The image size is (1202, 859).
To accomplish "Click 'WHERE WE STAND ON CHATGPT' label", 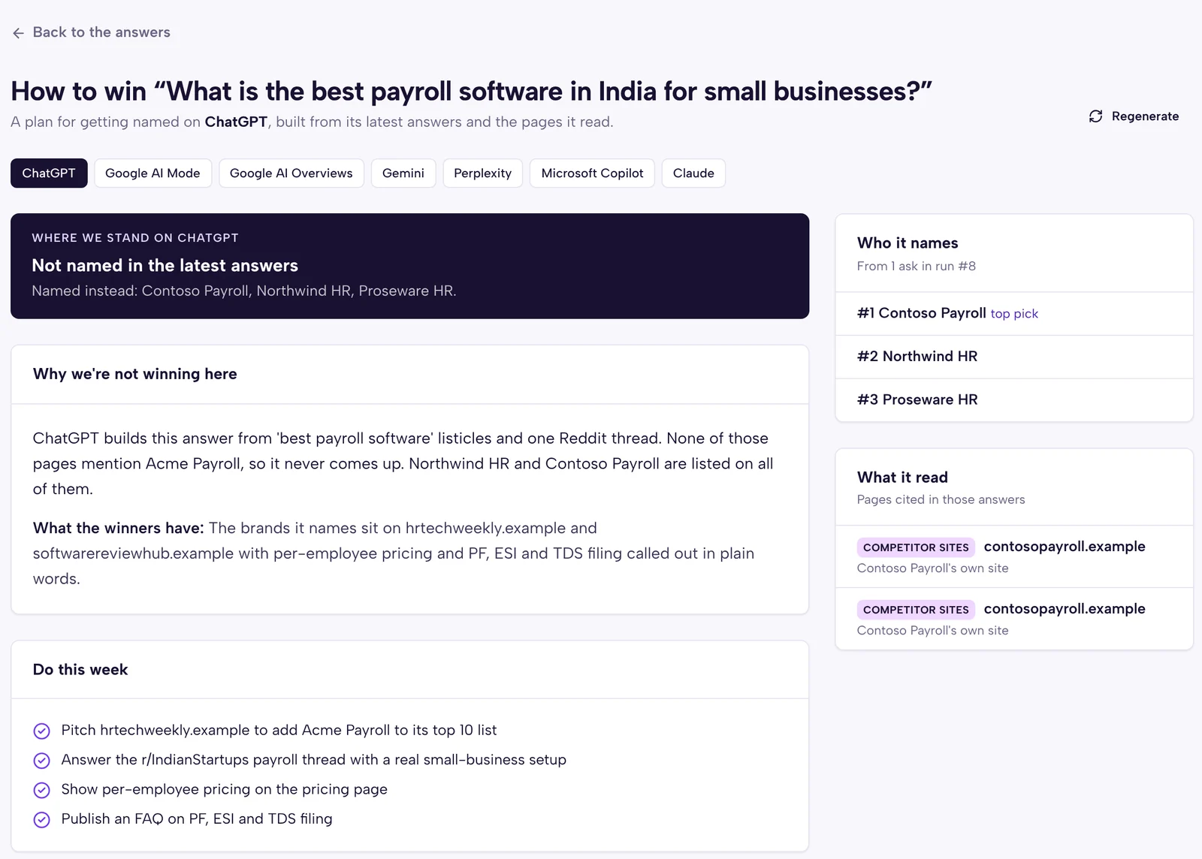I will tap(135, 238).
